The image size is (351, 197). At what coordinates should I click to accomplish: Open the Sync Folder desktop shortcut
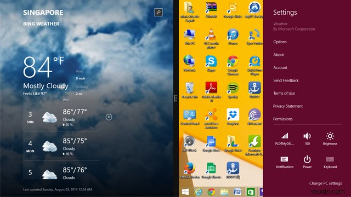pyautogui.click(x=254, y=37)
